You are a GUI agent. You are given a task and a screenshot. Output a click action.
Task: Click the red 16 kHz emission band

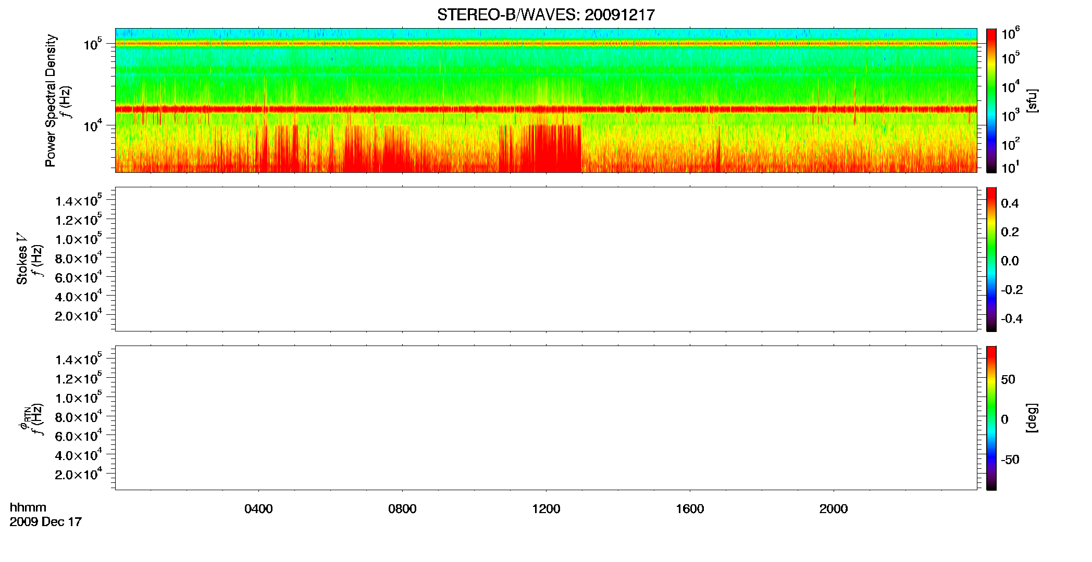coord(545,109)
